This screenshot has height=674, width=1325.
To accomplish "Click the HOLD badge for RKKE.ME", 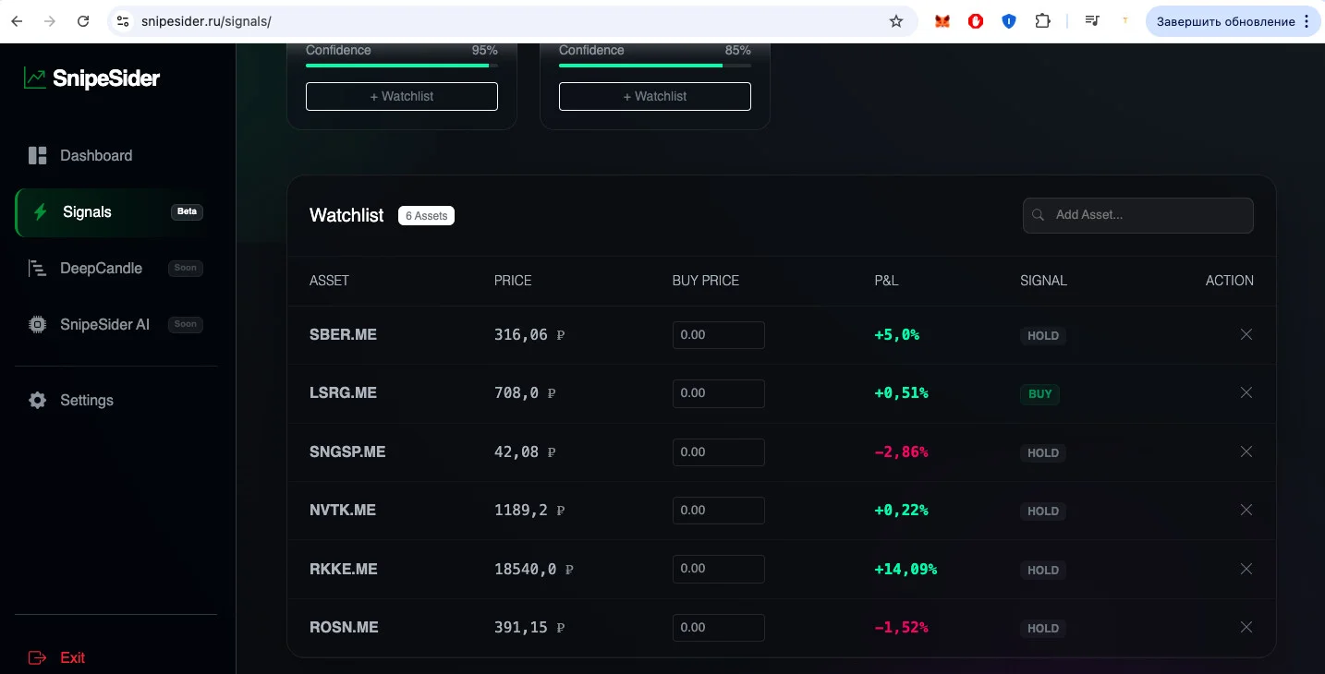I will [x=1043, y=570].
